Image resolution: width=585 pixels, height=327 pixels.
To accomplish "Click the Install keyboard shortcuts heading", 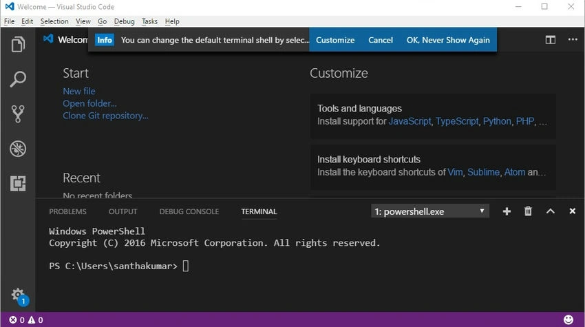I will point(369,160).
